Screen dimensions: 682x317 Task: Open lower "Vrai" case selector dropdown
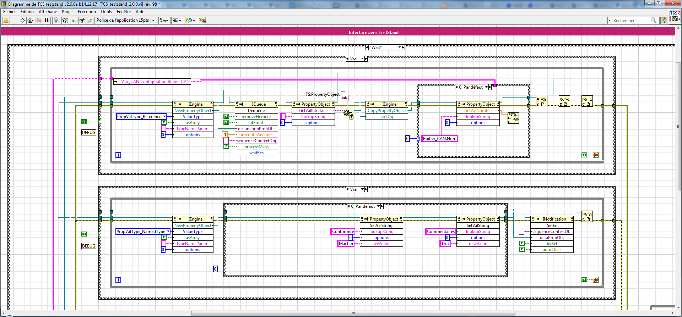tap(363, 189)
